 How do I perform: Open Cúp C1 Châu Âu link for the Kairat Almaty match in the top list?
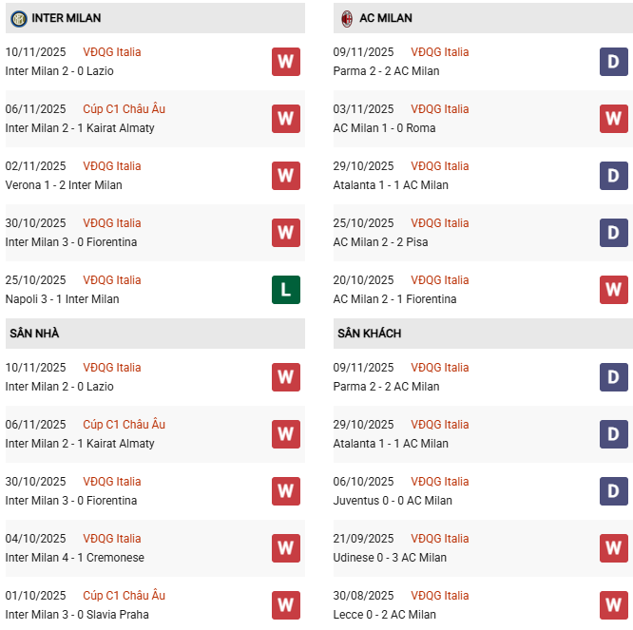[x=124, y=109]
